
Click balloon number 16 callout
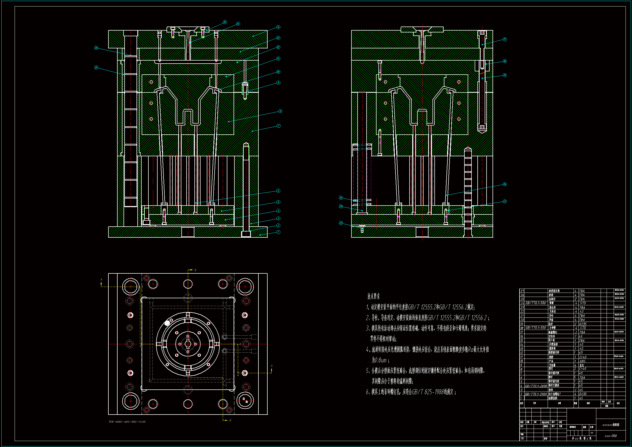click(x=225, y=22)
